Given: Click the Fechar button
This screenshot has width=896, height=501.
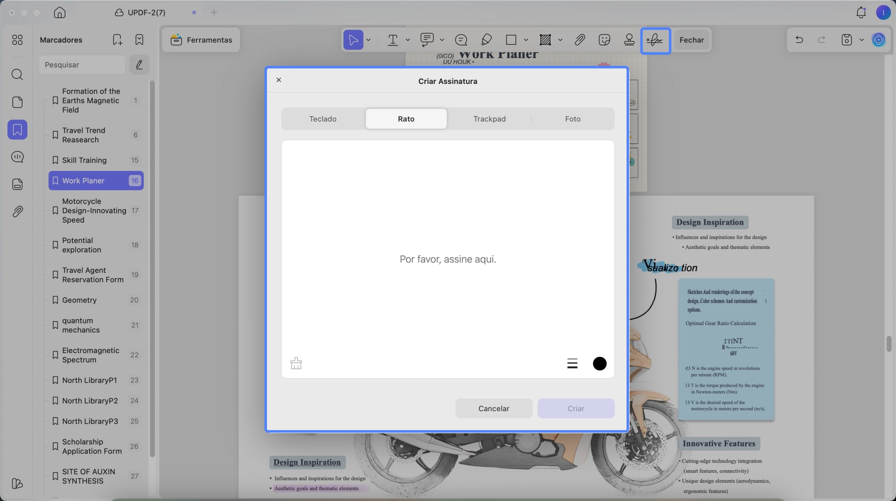Looking at the screenshot, I should (x=692, y=40).
